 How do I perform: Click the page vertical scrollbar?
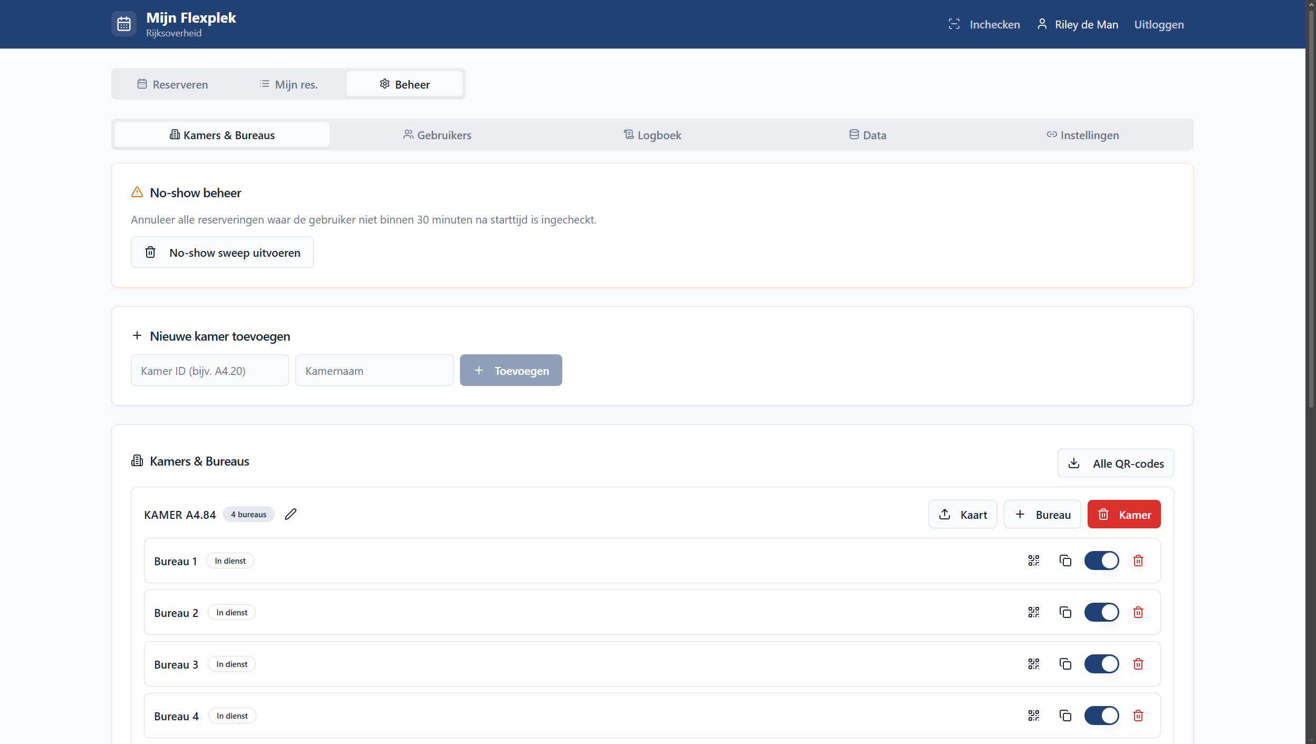click(x=1310, y=211)
